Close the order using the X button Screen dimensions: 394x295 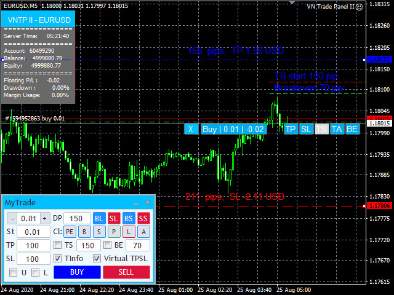coord(191,129)
